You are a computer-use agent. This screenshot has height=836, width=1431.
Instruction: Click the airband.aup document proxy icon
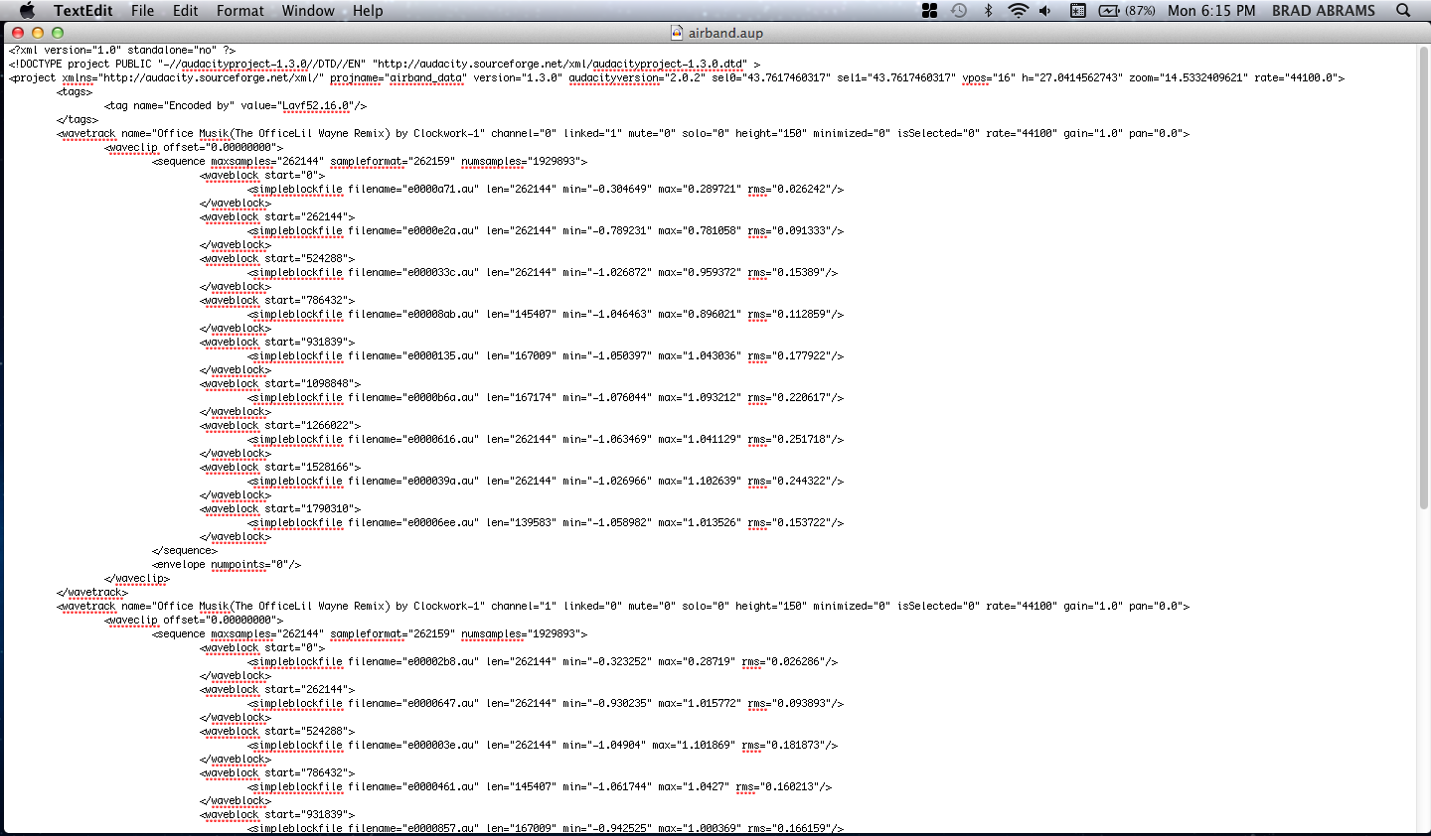(677, 31)
